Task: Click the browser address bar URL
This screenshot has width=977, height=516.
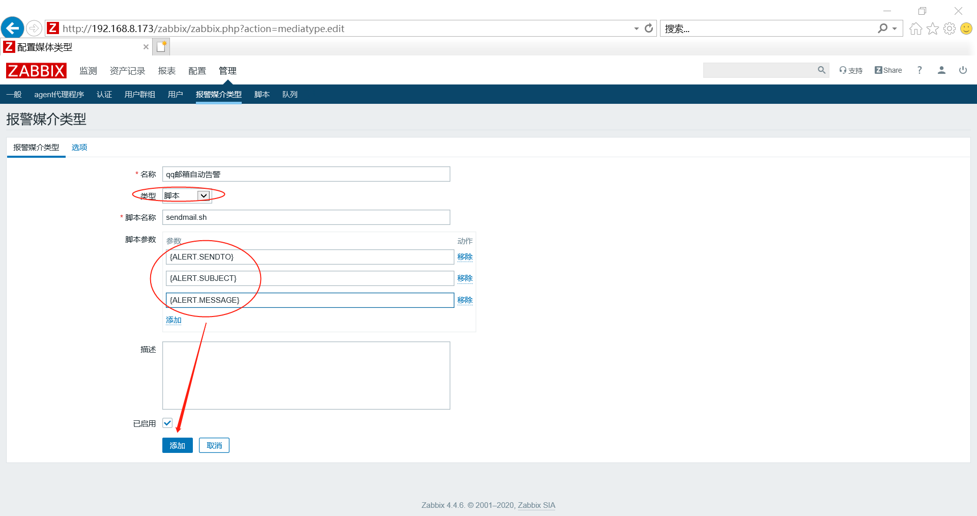Action: point(204,28)
